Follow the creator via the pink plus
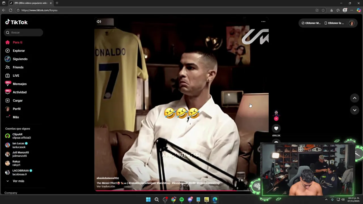 [x=276, y=119]
